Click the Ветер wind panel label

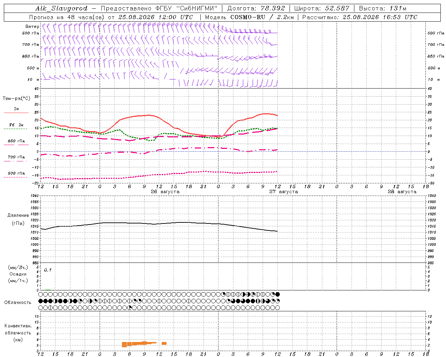click(x=32, y=26)
